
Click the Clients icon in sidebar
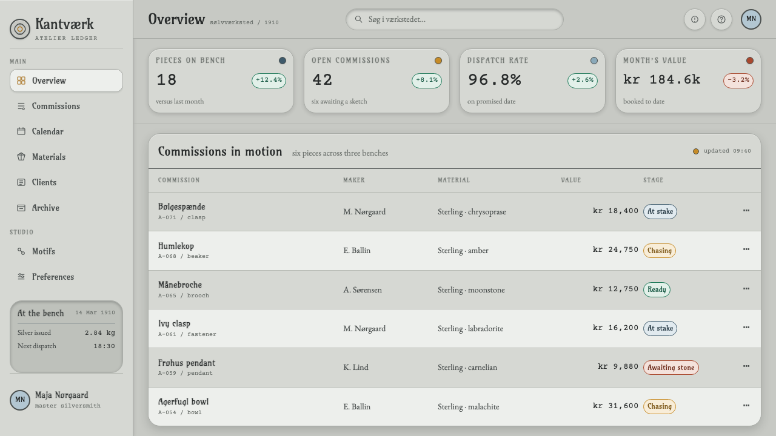click(21, 182)
